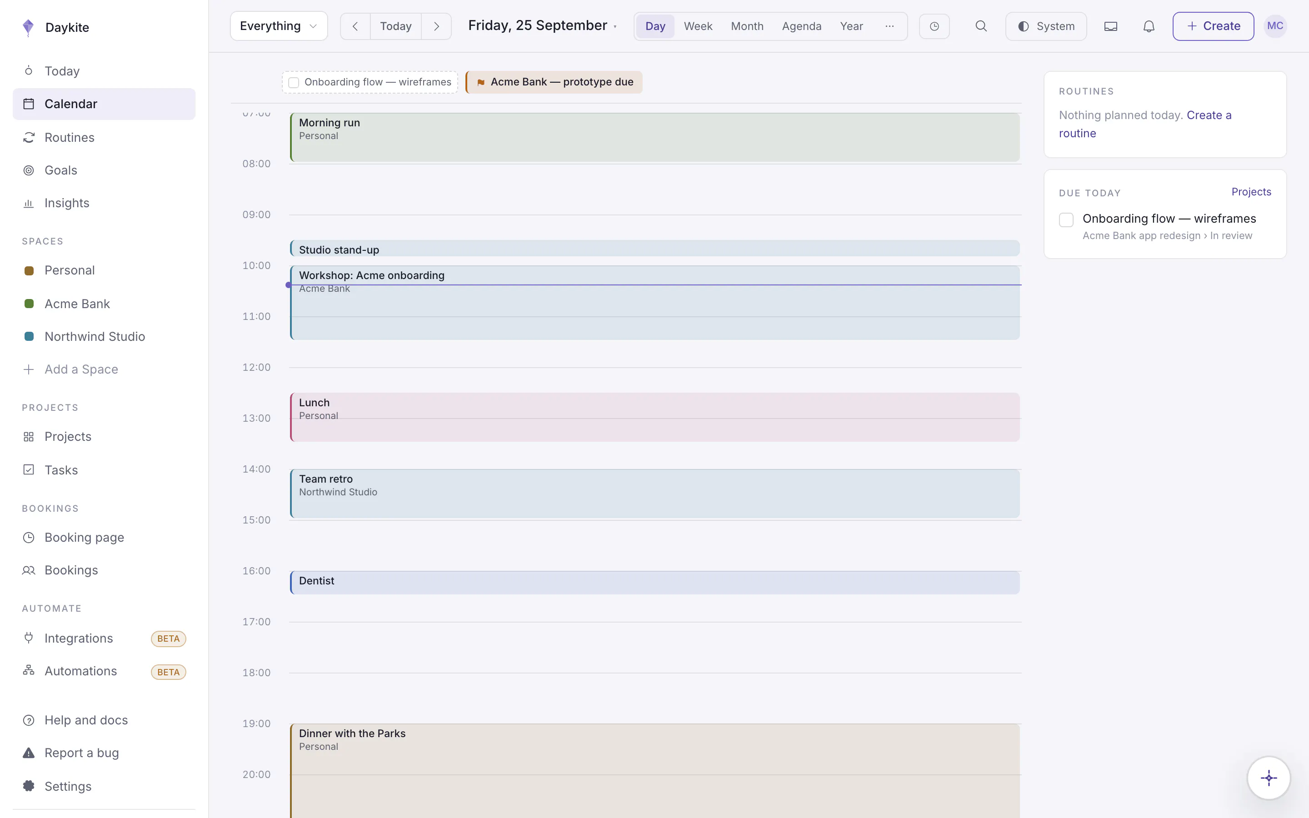Switch to Agenda view tab
The width and height of the screenshot is (1309, 818).
pos(801,26)
